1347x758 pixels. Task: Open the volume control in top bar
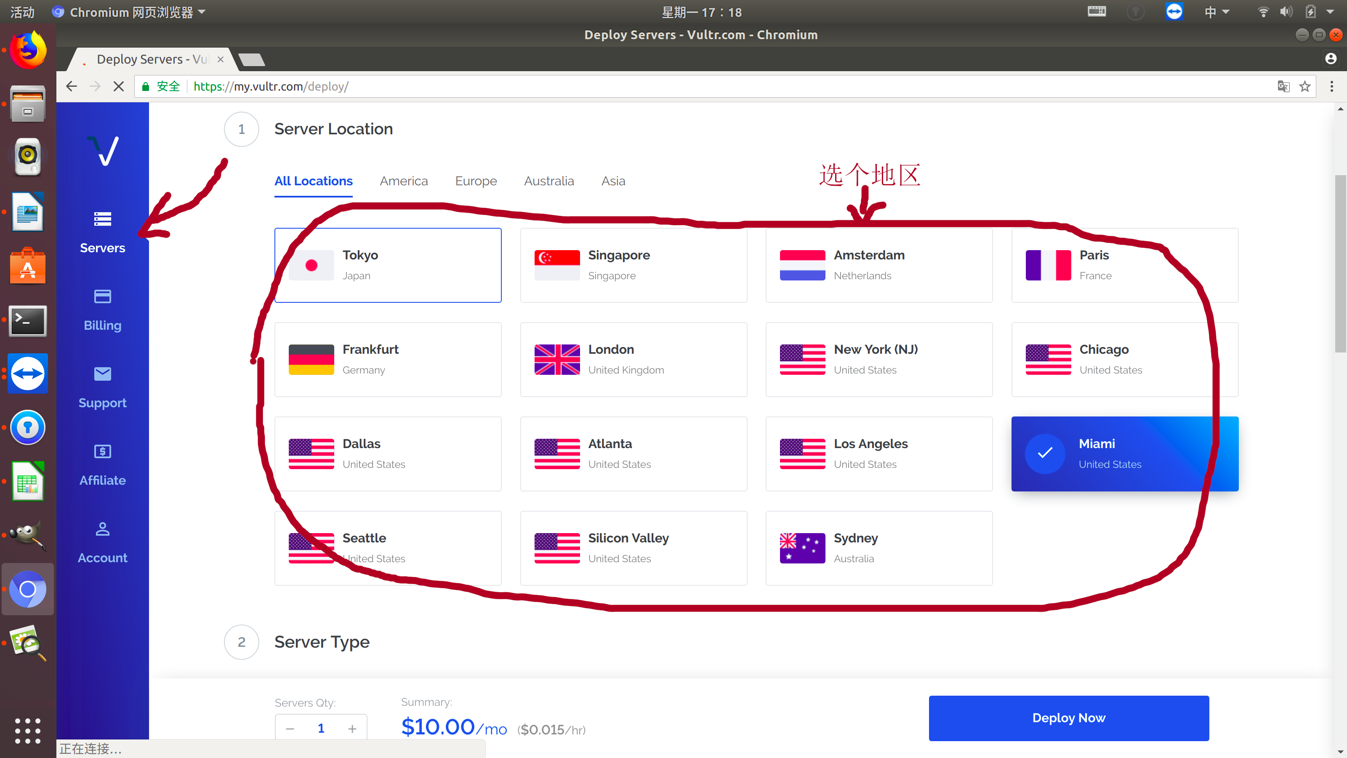pos(1286,11)
